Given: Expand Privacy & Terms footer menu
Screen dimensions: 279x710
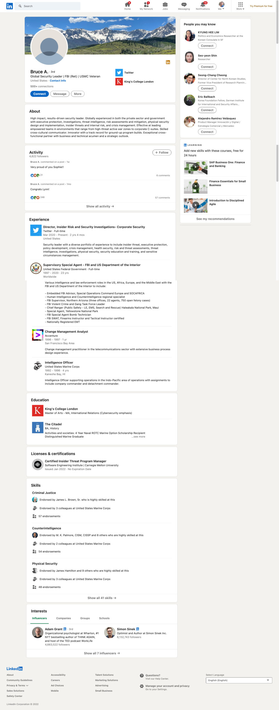Looking at the screenshot, I should pos(17,685).
